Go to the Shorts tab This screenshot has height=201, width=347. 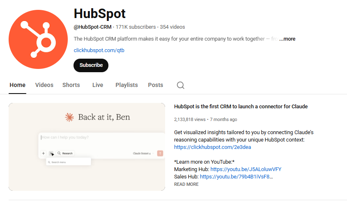tap(71, 85)
